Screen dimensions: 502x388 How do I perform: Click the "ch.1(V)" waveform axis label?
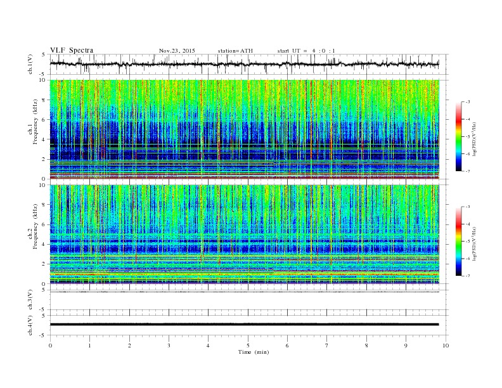[x=30, y=64]
